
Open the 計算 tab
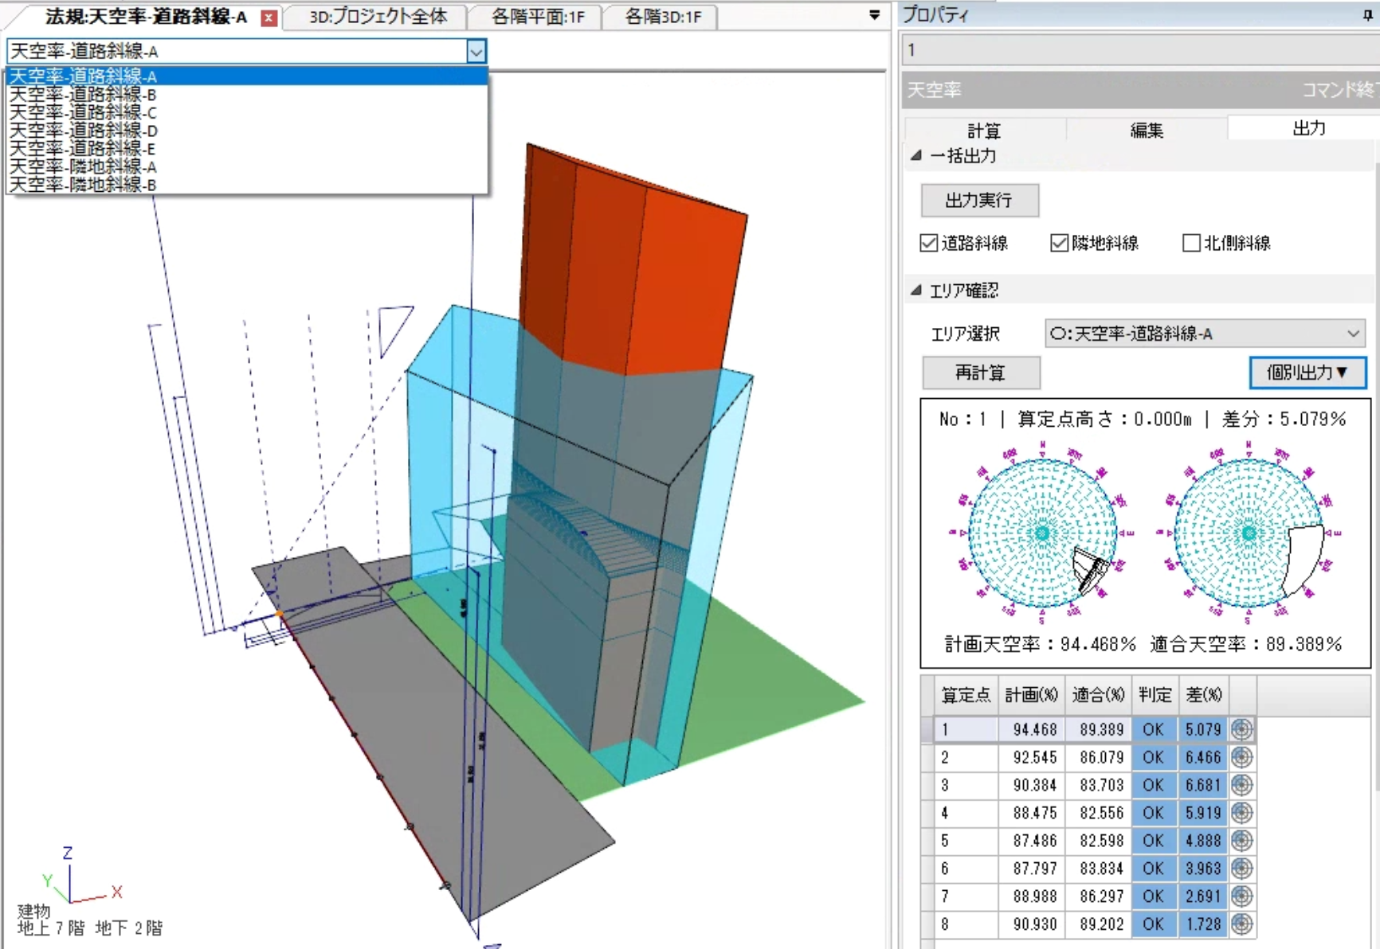coord(985,129)
